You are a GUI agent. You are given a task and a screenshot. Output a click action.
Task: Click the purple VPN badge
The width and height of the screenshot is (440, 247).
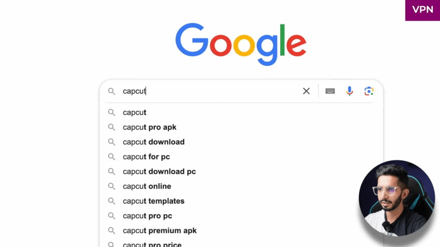422,10
